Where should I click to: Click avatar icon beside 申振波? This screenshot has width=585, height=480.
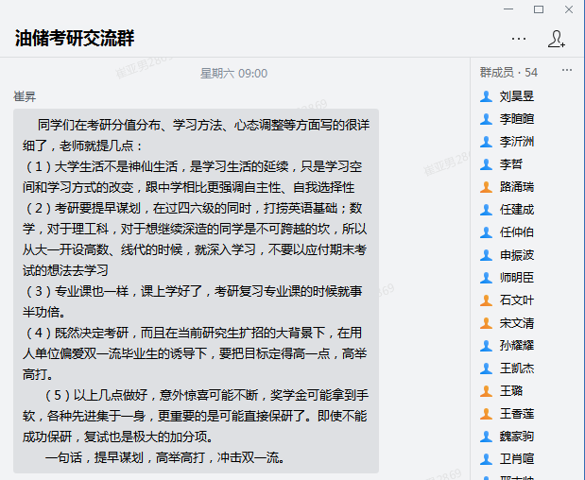tap(487, 255)
